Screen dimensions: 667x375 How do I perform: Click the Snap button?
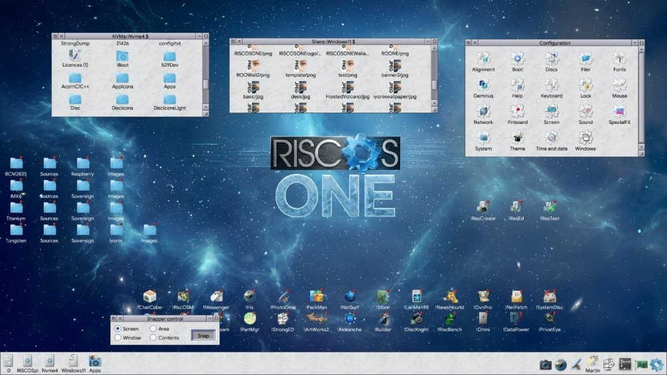(203, 336)
